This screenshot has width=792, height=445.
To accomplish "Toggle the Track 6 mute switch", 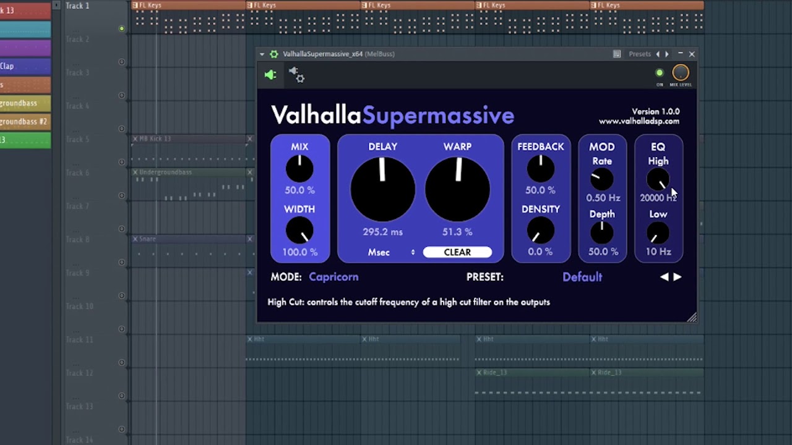I will (121, 195).
